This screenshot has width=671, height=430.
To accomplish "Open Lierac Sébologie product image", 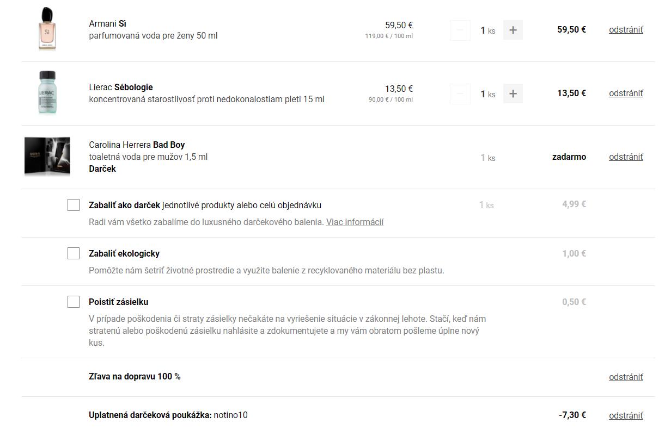I will point(47,92).
